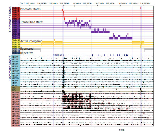Select the Active intergenic heading
160x131 pixels.
31,41
